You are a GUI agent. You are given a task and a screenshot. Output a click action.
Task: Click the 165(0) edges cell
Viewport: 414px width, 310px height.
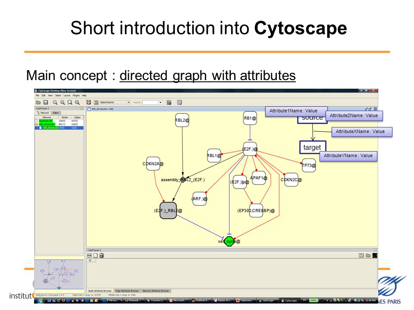pos(75,124)
